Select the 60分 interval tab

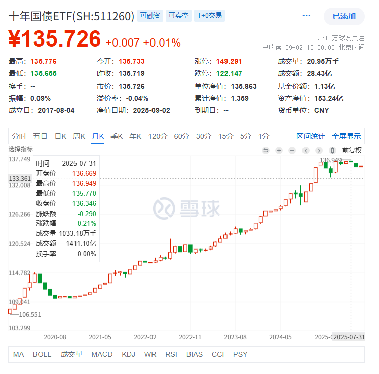click(181, 136)
